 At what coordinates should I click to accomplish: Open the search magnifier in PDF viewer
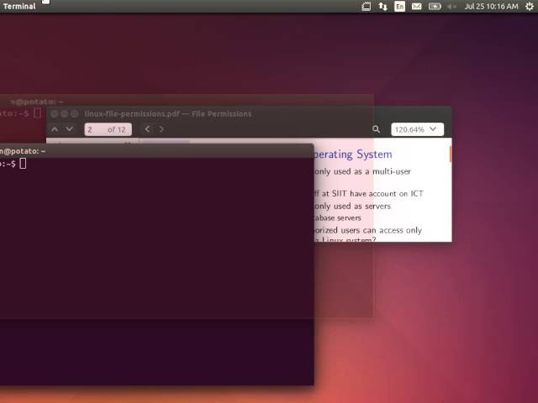[x=376, y=129]
